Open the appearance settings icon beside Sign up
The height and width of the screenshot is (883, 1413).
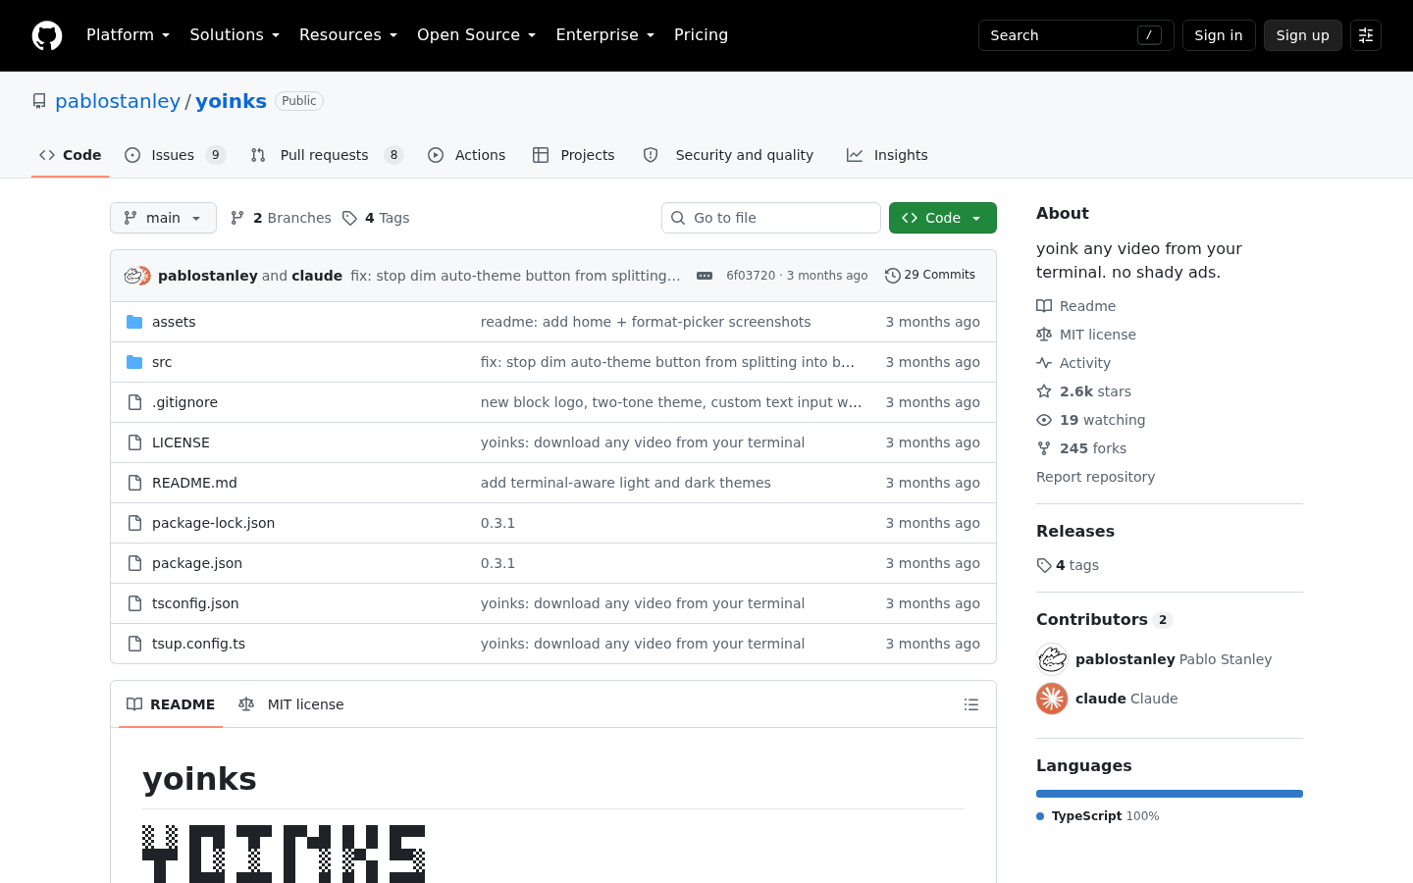[1366, 35]
